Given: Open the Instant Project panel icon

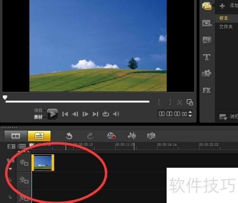Looking at the screenshot, I should (x=207, y=23).
